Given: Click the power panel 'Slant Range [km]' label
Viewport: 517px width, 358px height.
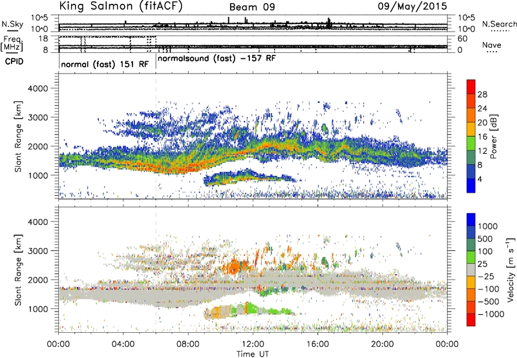Looking at the screenshot, I should coord(18,136).
